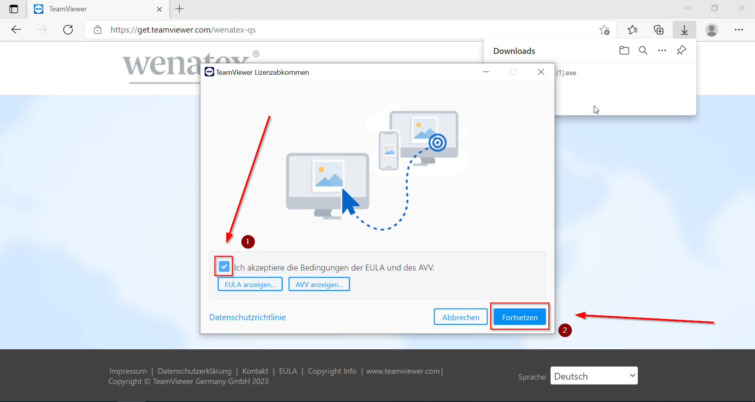Open the EULA footer link

[x=288, y=371]
